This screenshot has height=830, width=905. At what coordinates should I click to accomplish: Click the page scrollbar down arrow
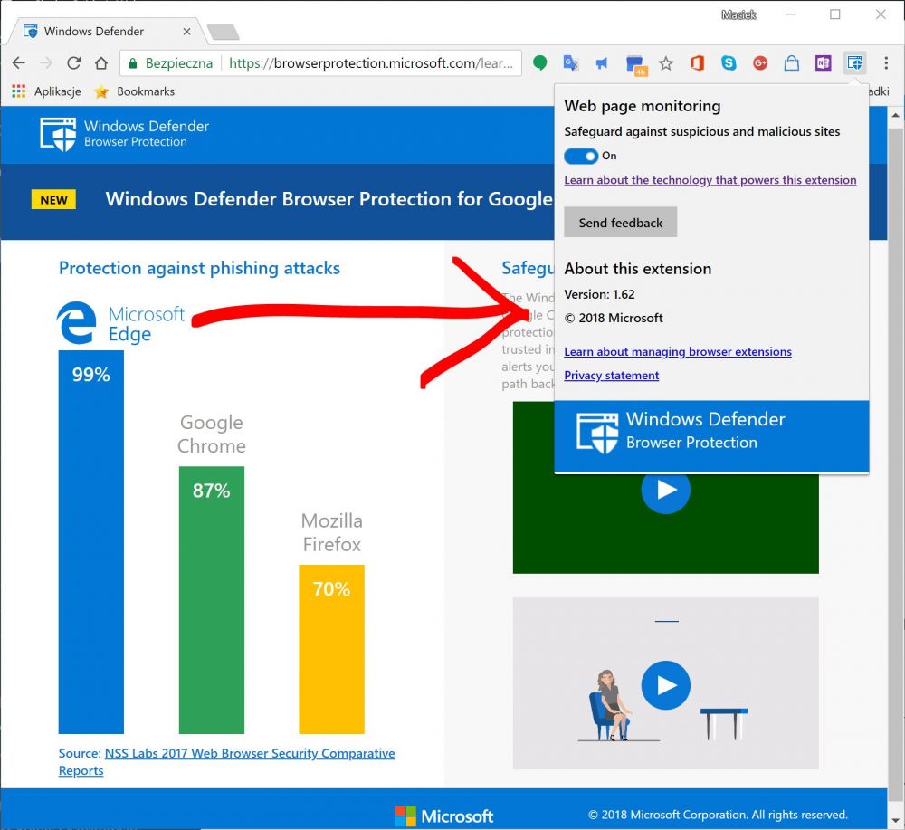pyautogui.click(x=895, y=820)
